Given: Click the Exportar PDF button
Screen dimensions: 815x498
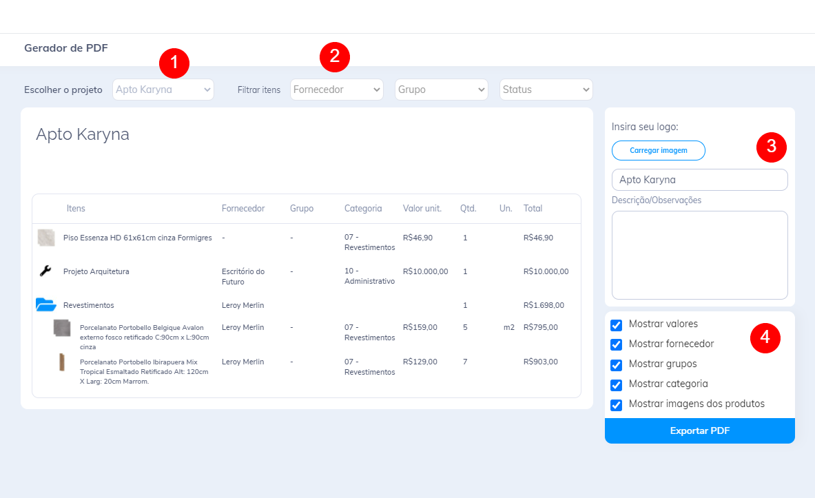Looking at the screenshot, I should tap(700, 430).
